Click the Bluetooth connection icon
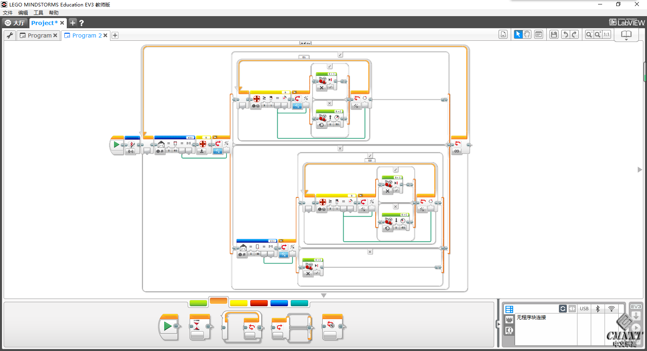 click(x=598, y=309)
